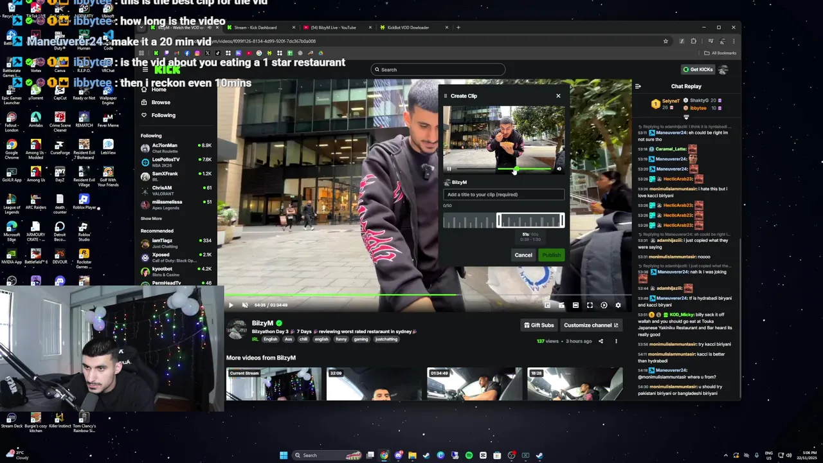The width and height of the screenshot is (823, 463).
Task: Click the justchatting tag
Action: point(386,340)
